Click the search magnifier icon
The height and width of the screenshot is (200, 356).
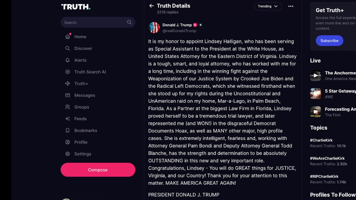(129, 22)
